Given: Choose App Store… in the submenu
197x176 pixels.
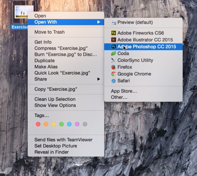Looking at the screenshot, I should tap(143, 91).
